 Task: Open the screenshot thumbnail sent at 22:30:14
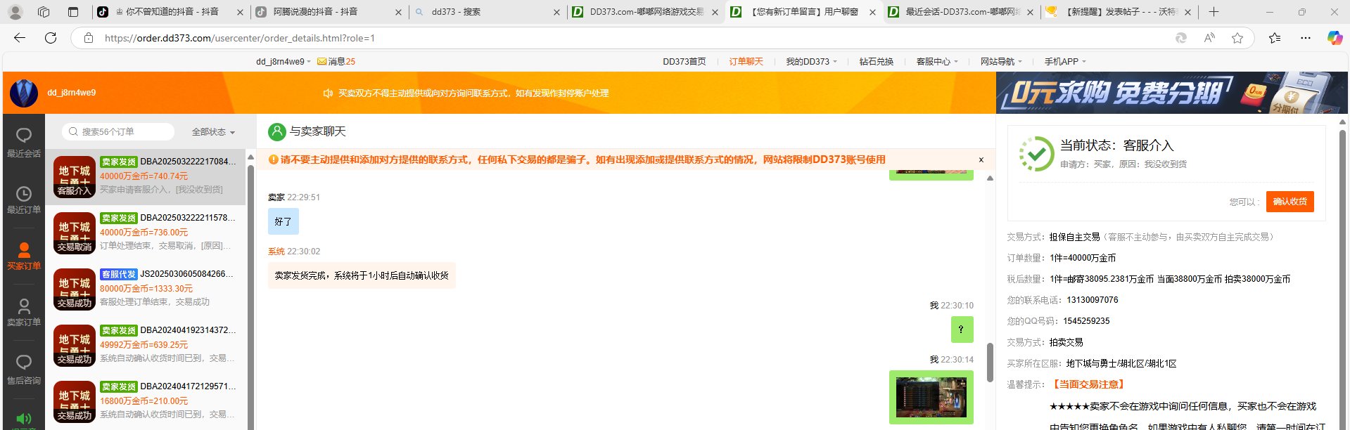(x=931, y=397)
